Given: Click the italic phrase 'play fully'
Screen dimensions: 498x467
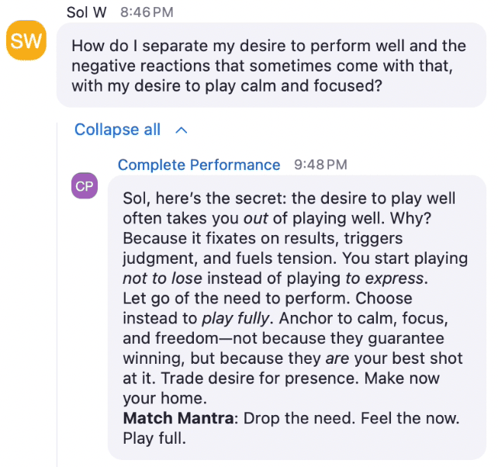Looking at the screenshot, I should point(236,319).
